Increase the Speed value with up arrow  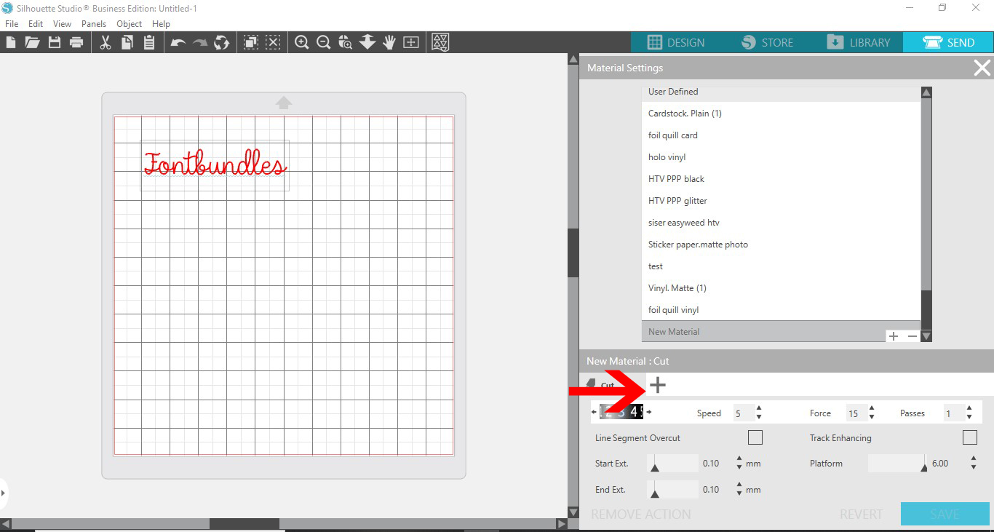759,409
